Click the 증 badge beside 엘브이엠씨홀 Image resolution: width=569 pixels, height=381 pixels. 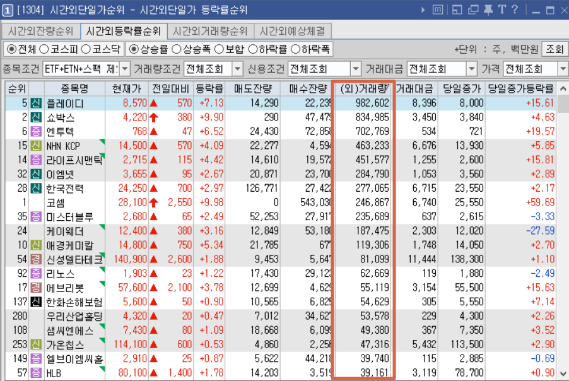[x=36, y=358]
